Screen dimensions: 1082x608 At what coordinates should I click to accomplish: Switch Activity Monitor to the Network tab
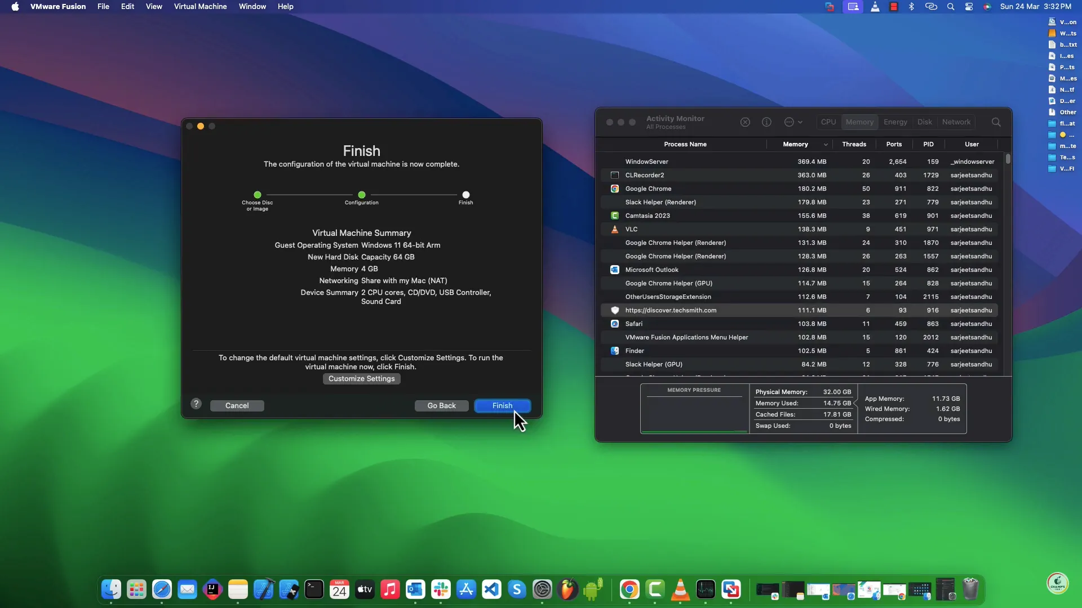tap(956, 122)
